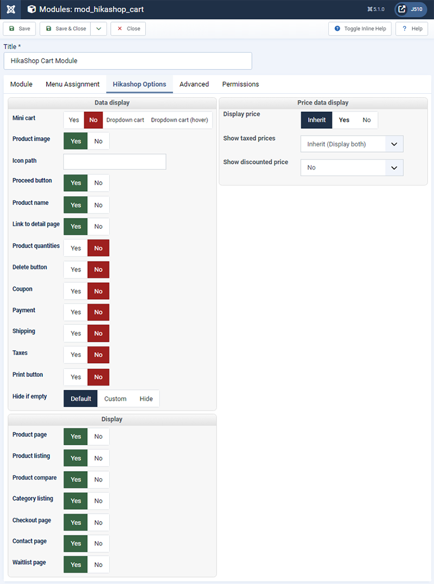Open the Show taxed prices dropdown

pyautogui.click(x=352, y=144)
